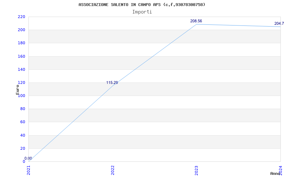The image size is (284, 177).
Task: Click the chart title ASSOCIAZIONE SALENTO IN CAMPO APS
Action: [142, 5]
